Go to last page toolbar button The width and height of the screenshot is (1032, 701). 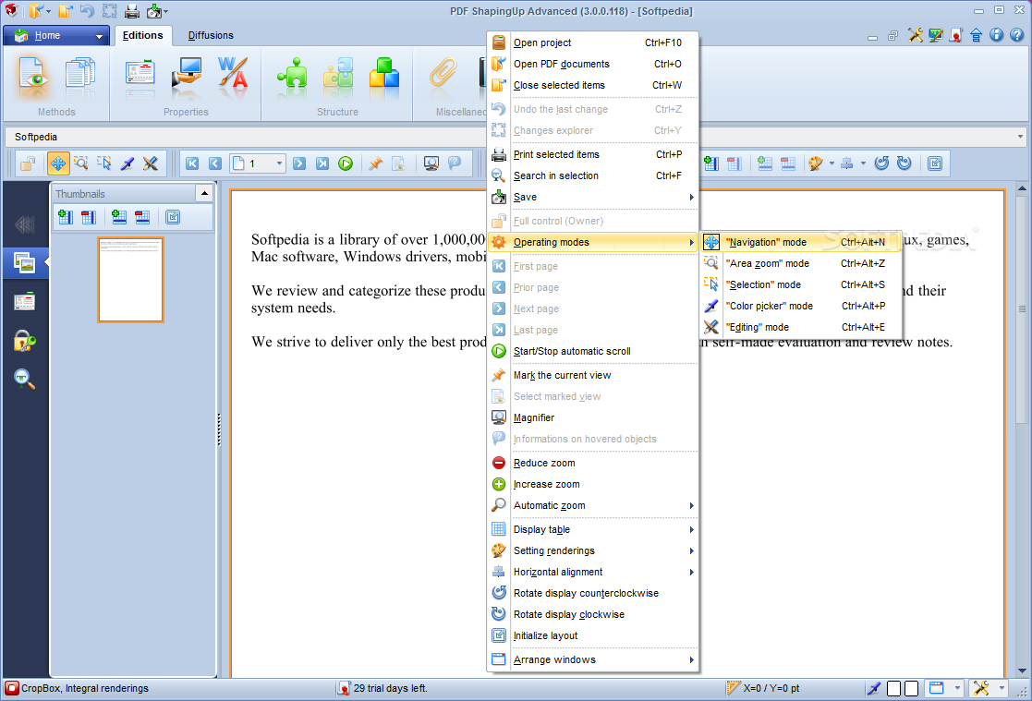(322, 163)
